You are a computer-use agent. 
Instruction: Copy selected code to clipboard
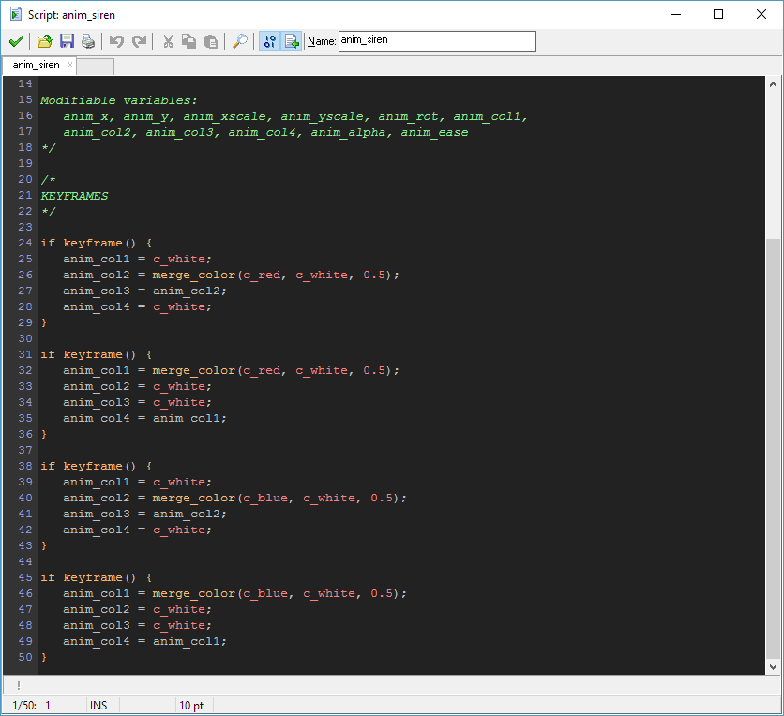[189, 41]
